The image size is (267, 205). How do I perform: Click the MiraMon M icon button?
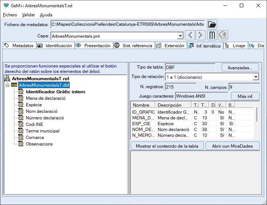212,36
